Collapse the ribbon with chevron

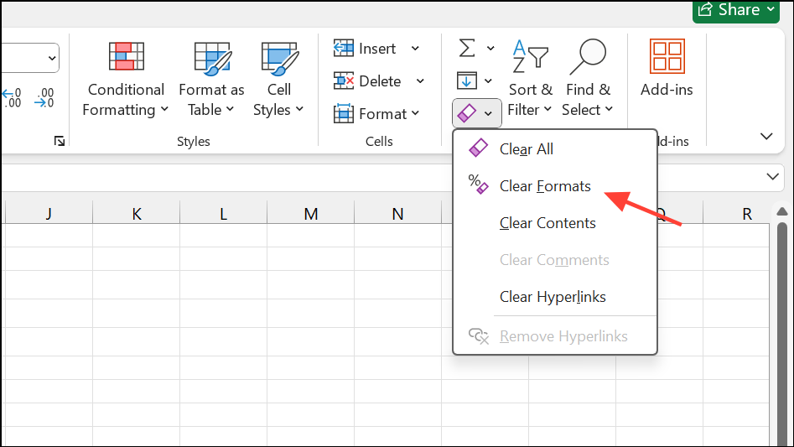765,136
